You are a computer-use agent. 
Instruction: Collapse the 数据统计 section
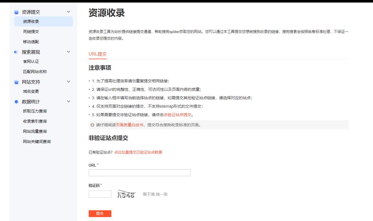69,101
